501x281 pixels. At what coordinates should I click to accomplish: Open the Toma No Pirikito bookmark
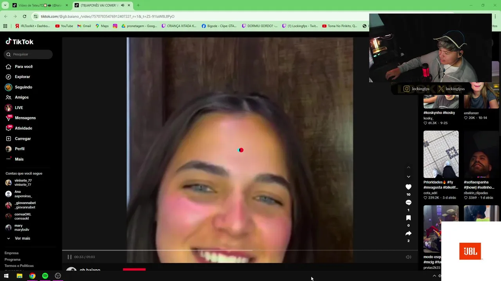coord(340,26)
